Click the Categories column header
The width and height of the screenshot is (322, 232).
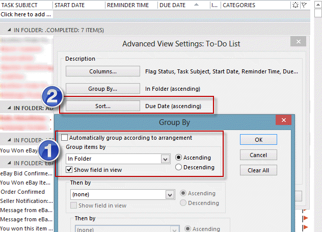[256, 5]
